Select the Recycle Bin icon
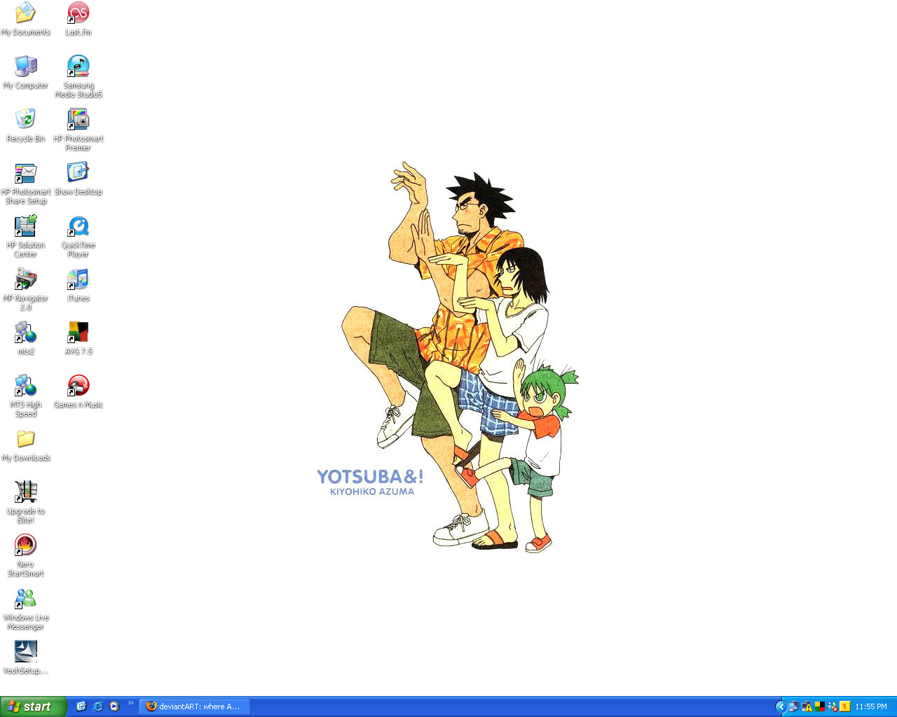Screen dimensions: 897x717 (26, 125)
